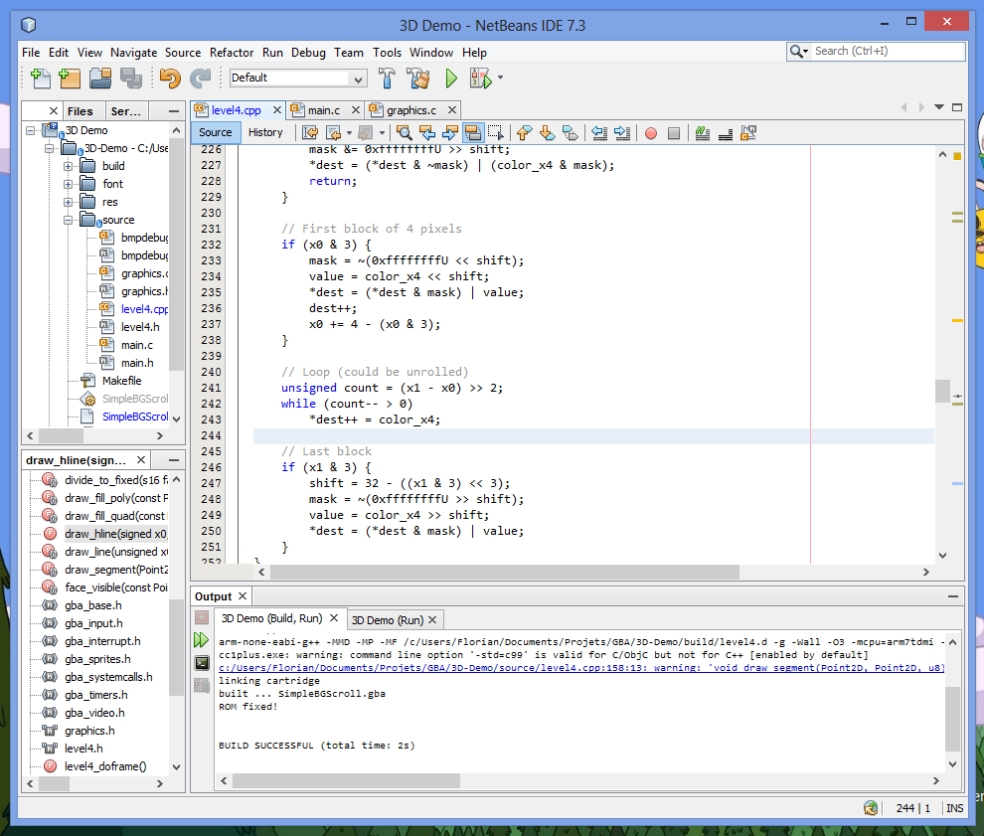Toggle the highlight search results button
This screenshot has width=984, height=836.
click(x=474, y=132)
